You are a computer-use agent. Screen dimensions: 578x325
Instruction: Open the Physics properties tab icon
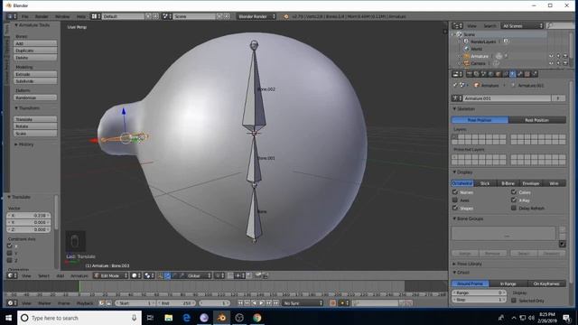[535, 74]
